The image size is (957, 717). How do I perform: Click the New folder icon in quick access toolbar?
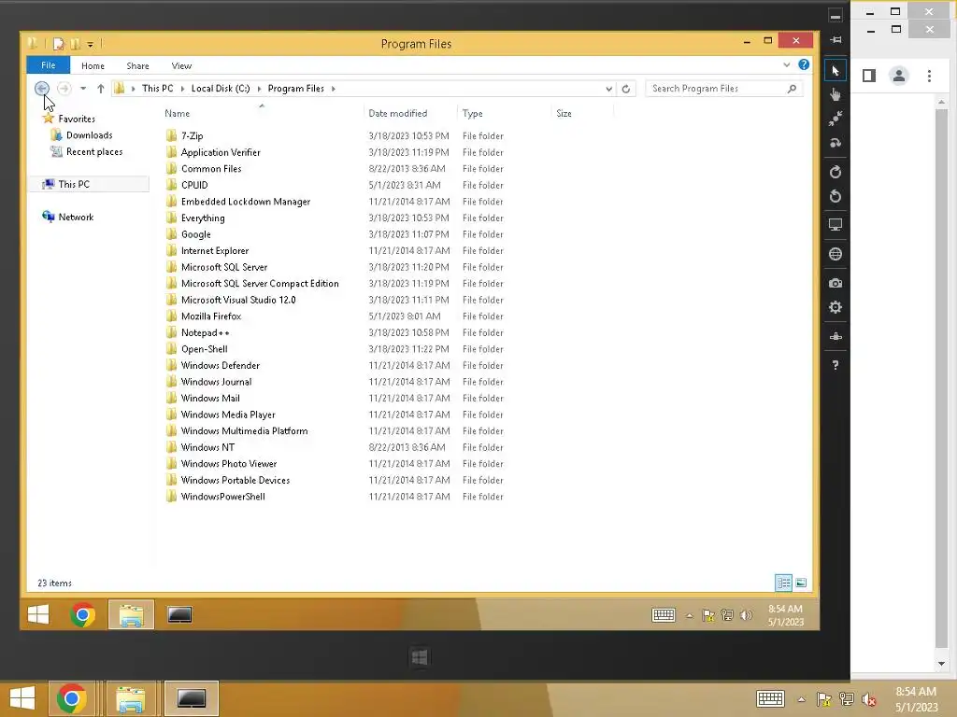click(x=75, y=43)
